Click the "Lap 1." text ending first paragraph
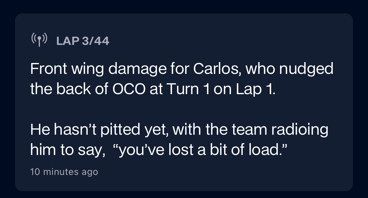This screenshot has width=368, height=198. (255, 89)
